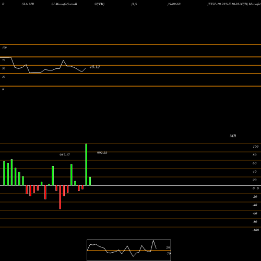Click the 79 label beside the mini chart

click(168, 254)
